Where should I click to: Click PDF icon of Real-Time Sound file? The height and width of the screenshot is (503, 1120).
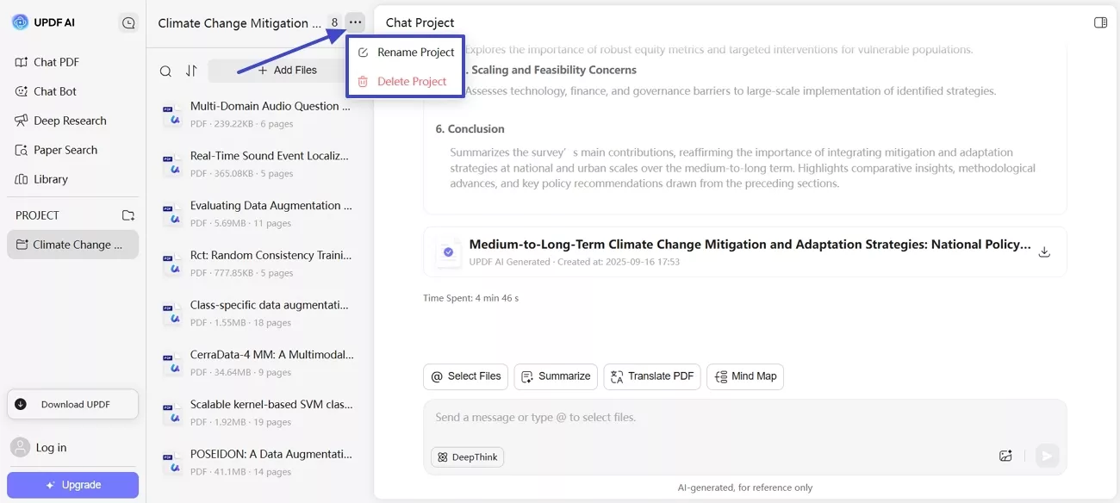(171, 165)
